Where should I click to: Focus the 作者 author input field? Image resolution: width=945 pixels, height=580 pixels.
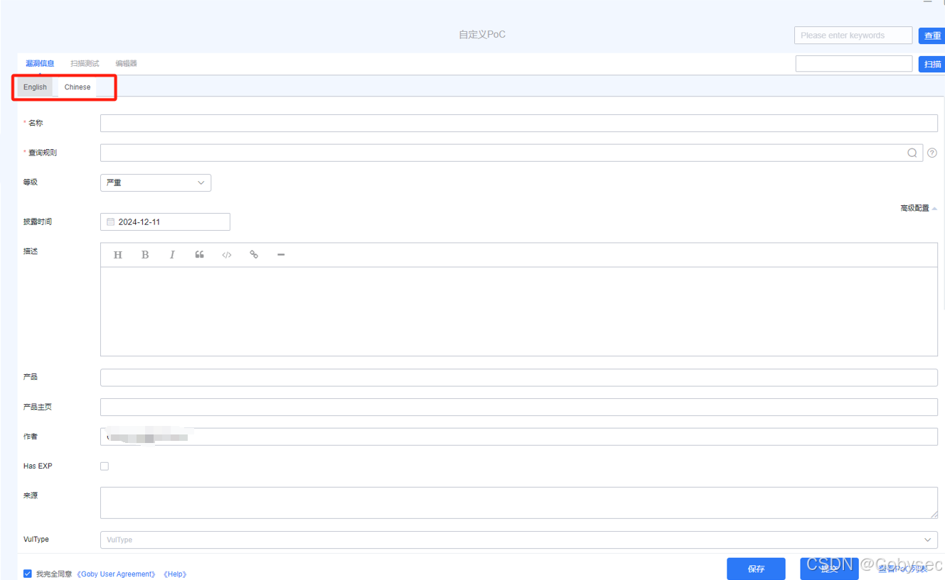tap(519, 437)
